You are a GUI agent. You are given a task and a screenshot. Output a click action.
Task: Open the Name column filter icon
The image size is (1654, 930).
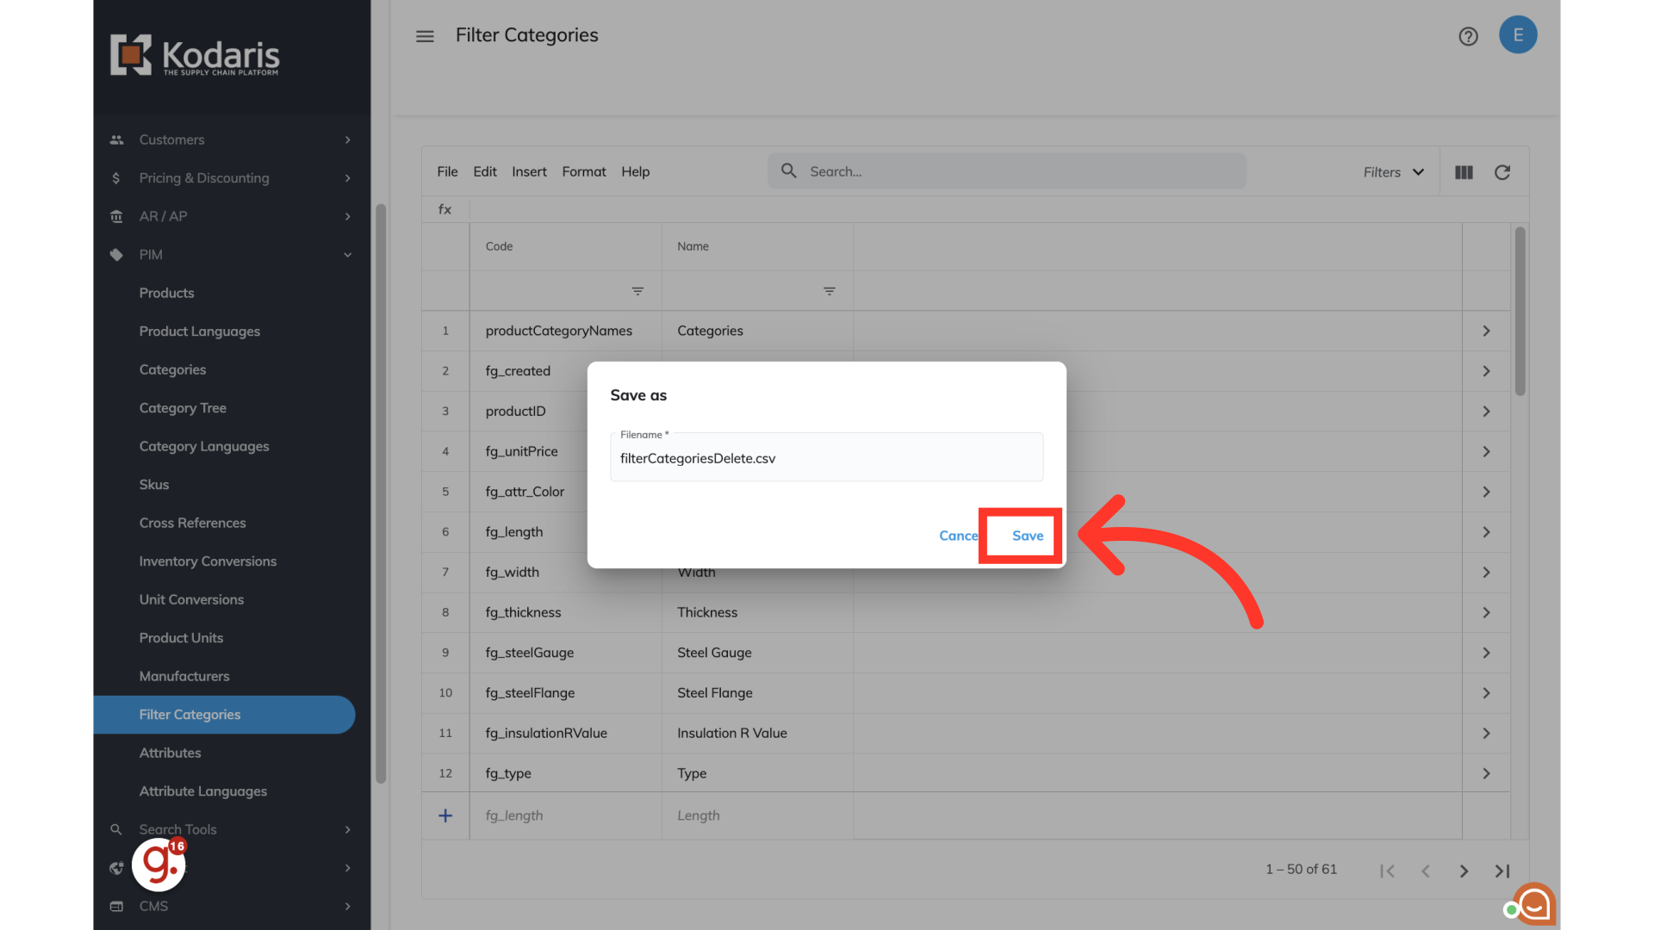[x=829, y=291]
